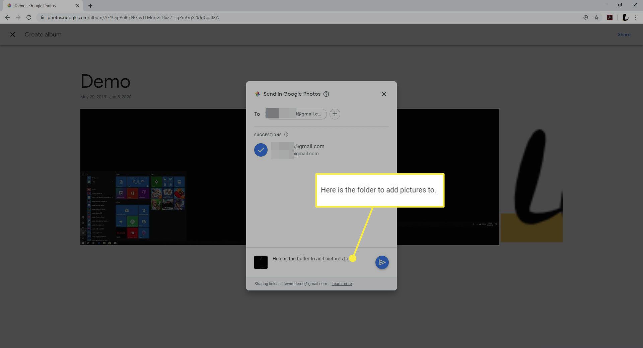Open the Adobe Acrobat extension
The height and width of the screenshot is (348, 643).
click(610, 17)
